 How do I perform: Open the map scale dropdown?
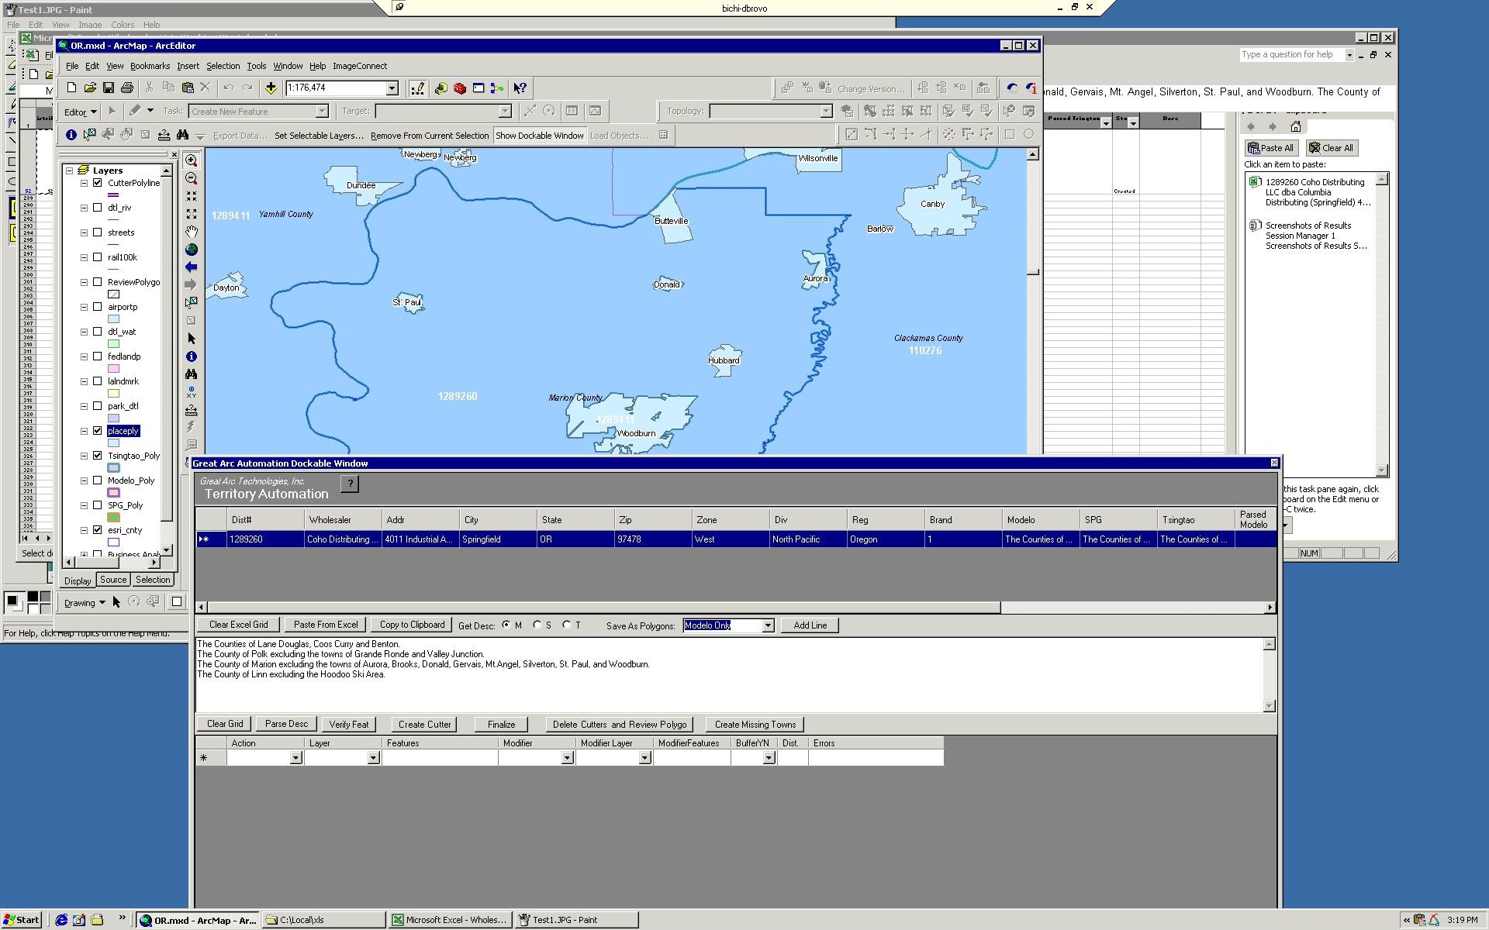[x=392, y=88]
